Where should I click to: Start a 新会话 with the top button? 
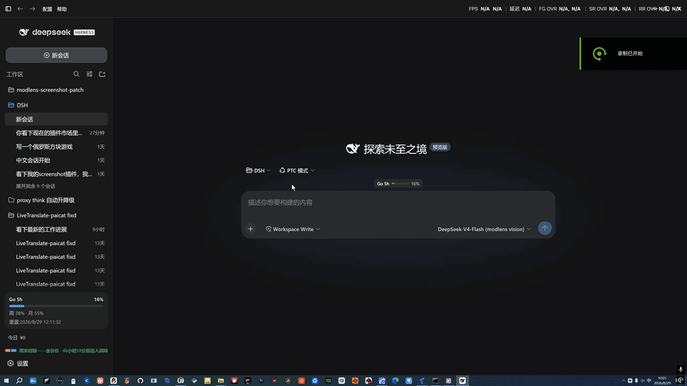(x=56, y=55)
